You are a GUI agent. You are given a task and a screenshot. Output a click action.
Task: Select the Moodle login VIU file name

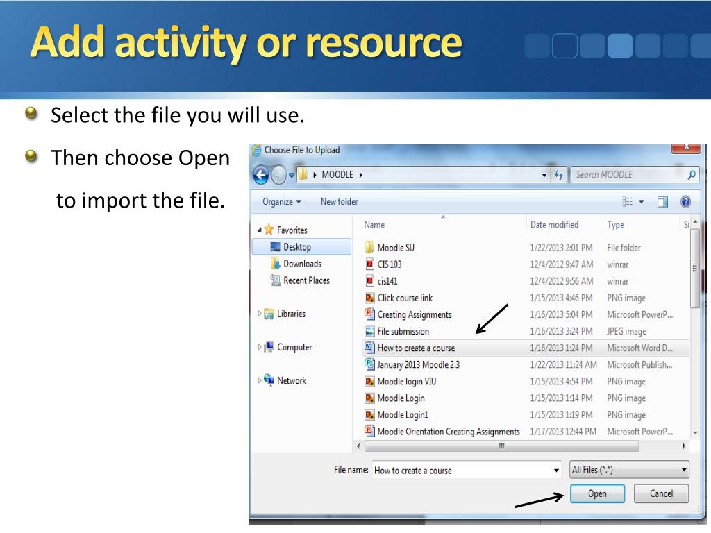click(407, 382)
